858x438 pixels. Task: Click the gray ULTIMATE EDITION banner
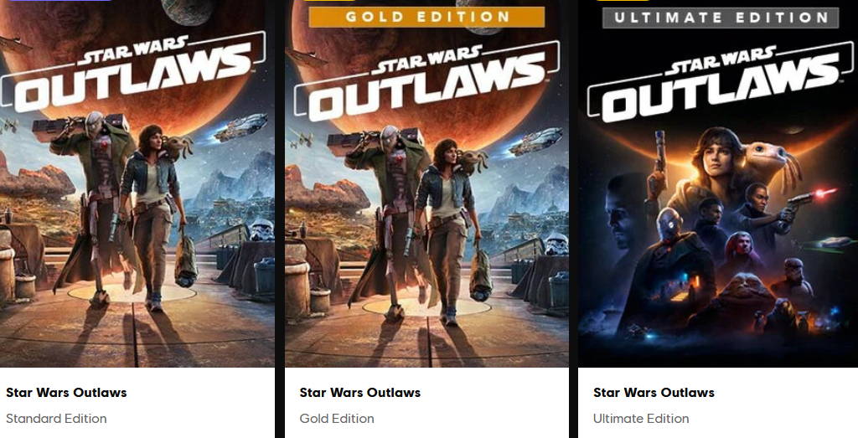pyautogui.click(x=721, y=18)
